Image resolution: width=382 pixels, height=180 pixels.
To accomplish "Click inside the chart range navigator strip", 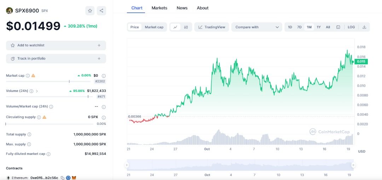I will [x=240, y=165].
